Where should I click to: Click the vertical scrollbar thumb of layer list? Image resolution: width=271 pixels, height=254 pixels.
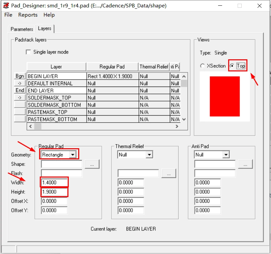point(184,84)
